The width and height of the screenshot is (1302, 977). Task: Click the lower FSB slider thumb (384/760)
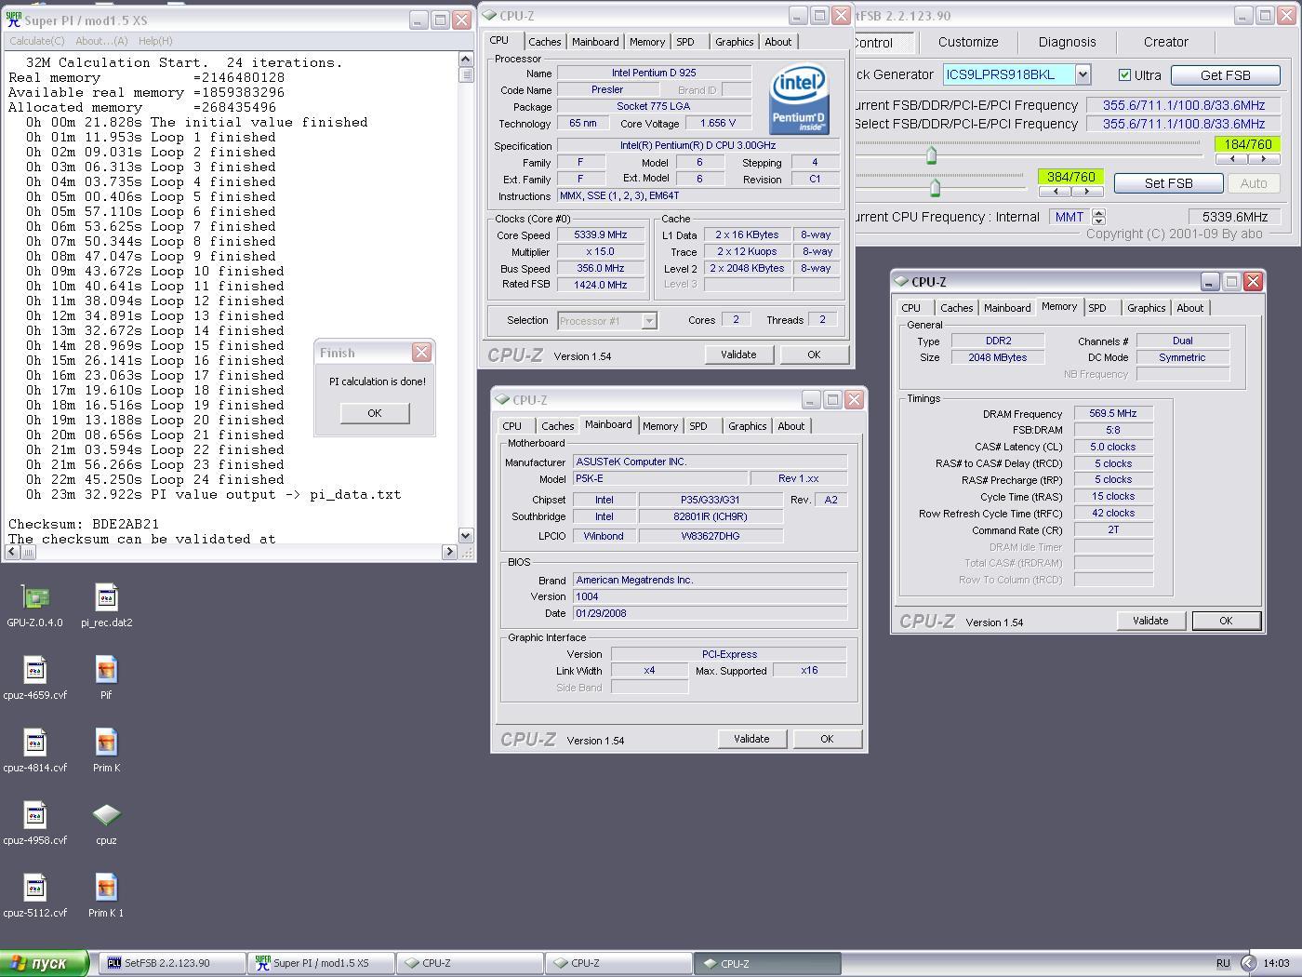[x=936, y=188]
